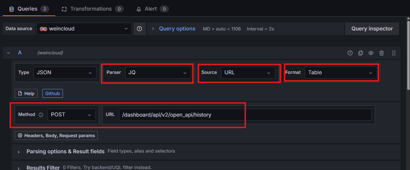This screenshot has height=170, width=410.
Task: Collapse query A row chevron
Action: point(9,53)
